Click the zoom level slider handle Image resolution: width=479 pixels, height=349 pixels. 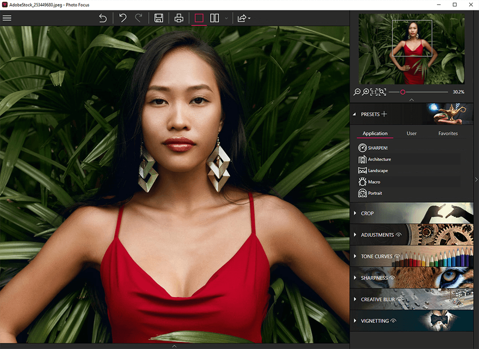[x=403, y=92]
